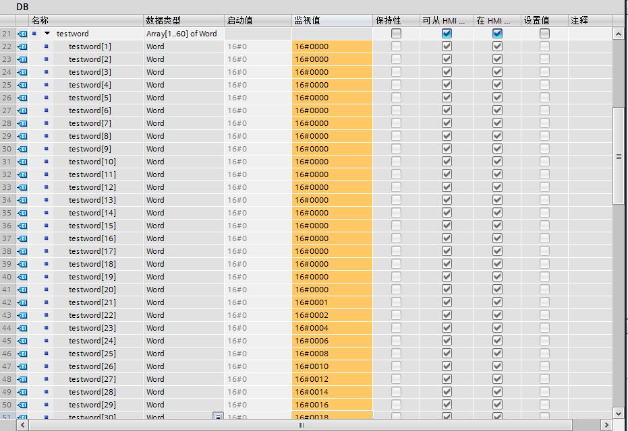Viewport: 628px width, 431px height.
Task: Click the tag icon of row 22
Action: 22,46
